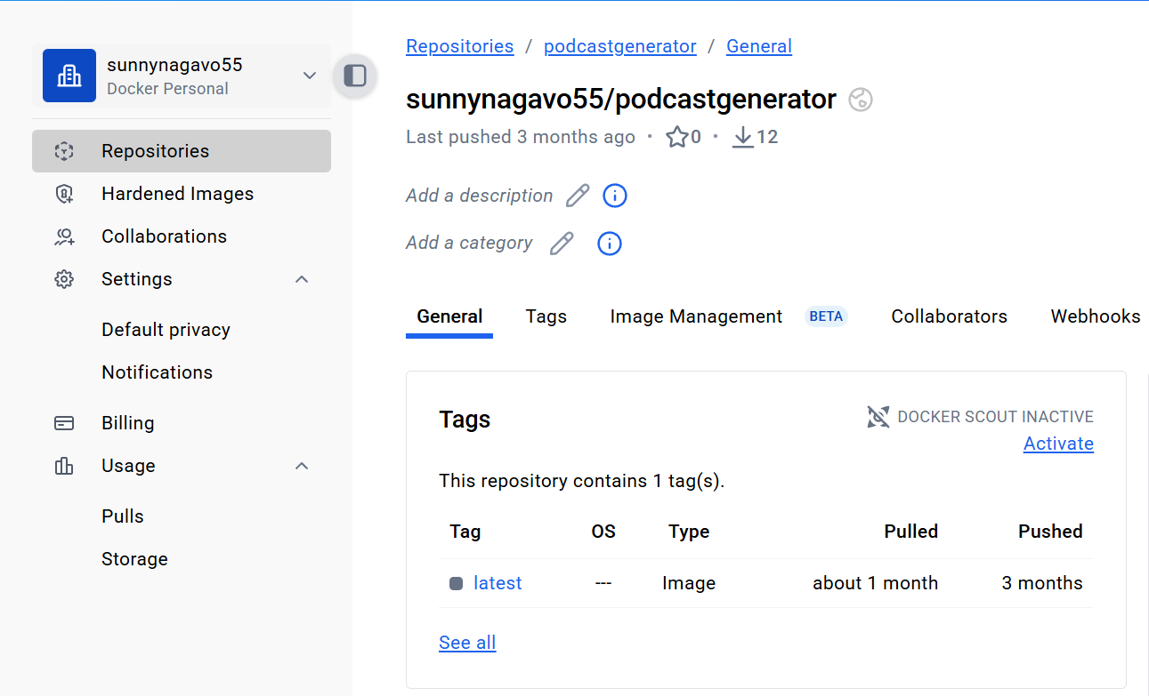Viewport: 1149px width, 696px height.
Task: Open the sunnynagavo55 account dropdown
Action: [309, 76]
